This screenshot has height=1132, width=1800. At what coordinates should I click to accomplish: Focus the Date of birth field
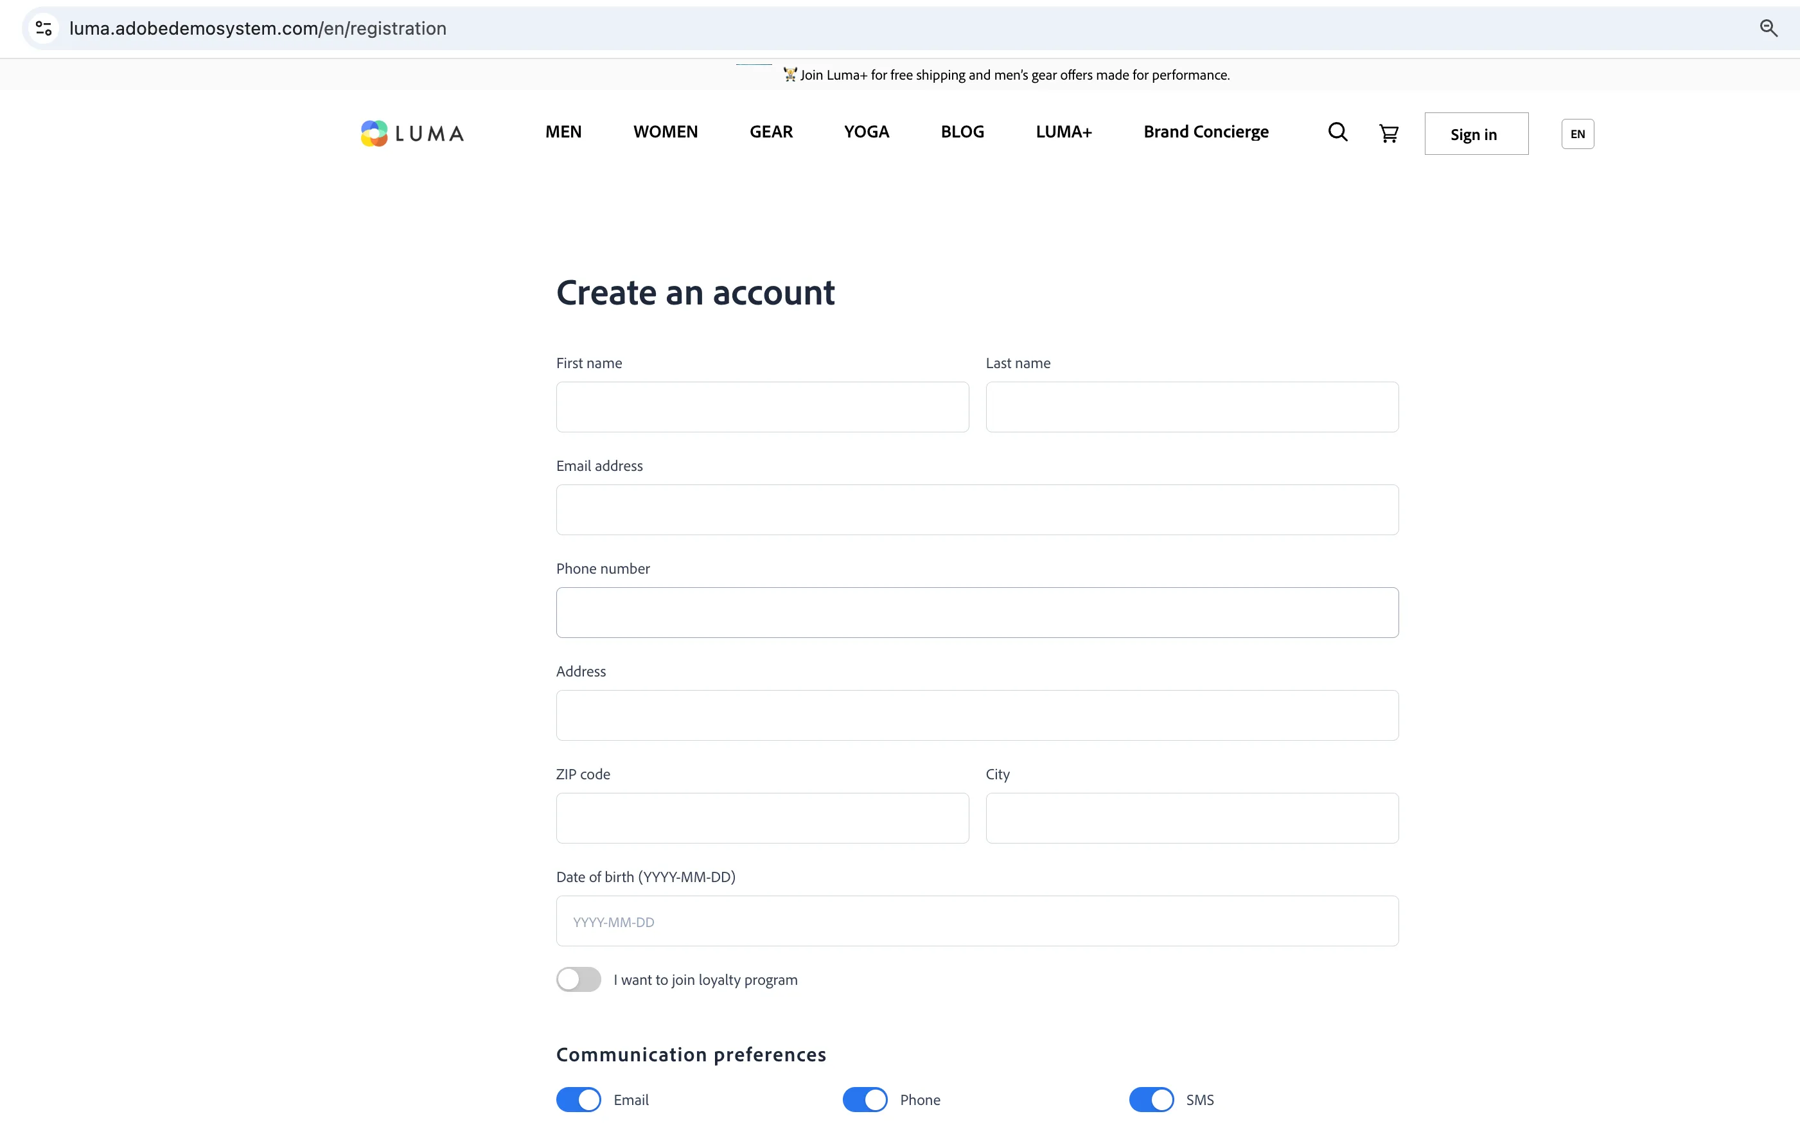click(x=978, y=921)
